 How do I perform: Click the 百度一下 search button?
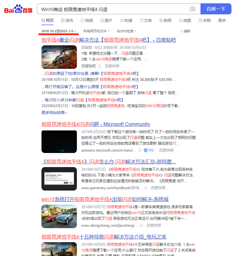pos(216,9)
